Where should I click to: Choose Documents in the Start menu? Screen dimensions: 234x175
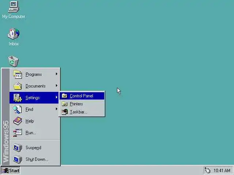coord(34,86)
